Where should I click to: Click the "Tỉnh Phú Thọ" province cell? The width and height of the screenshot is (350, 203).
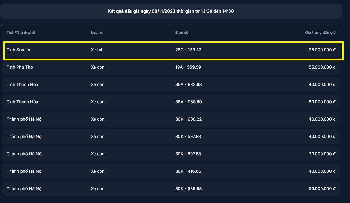(x=20, y=67)
